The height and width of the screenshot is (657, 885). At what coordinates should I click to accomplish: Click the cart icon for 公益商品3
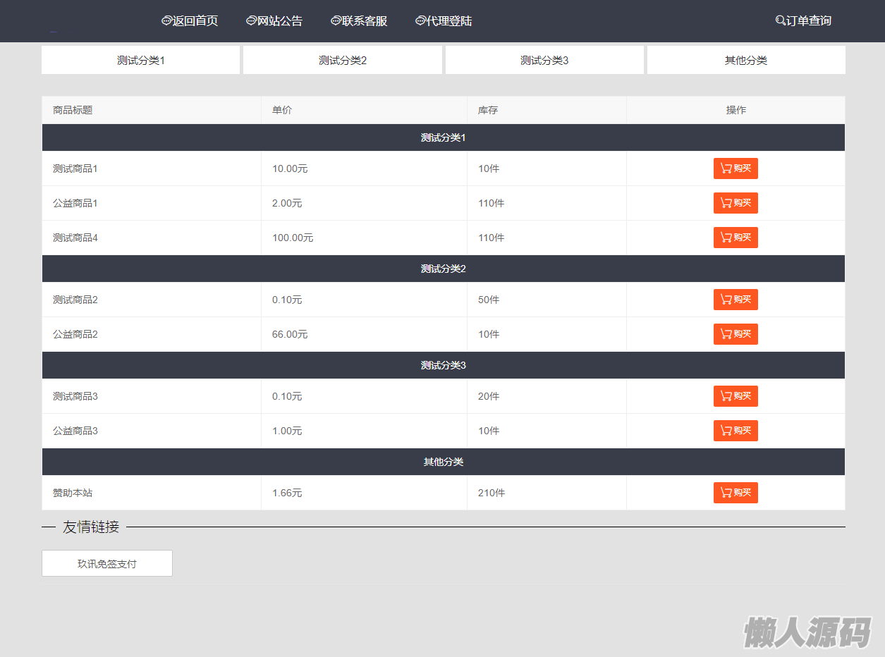pos(726,431)
